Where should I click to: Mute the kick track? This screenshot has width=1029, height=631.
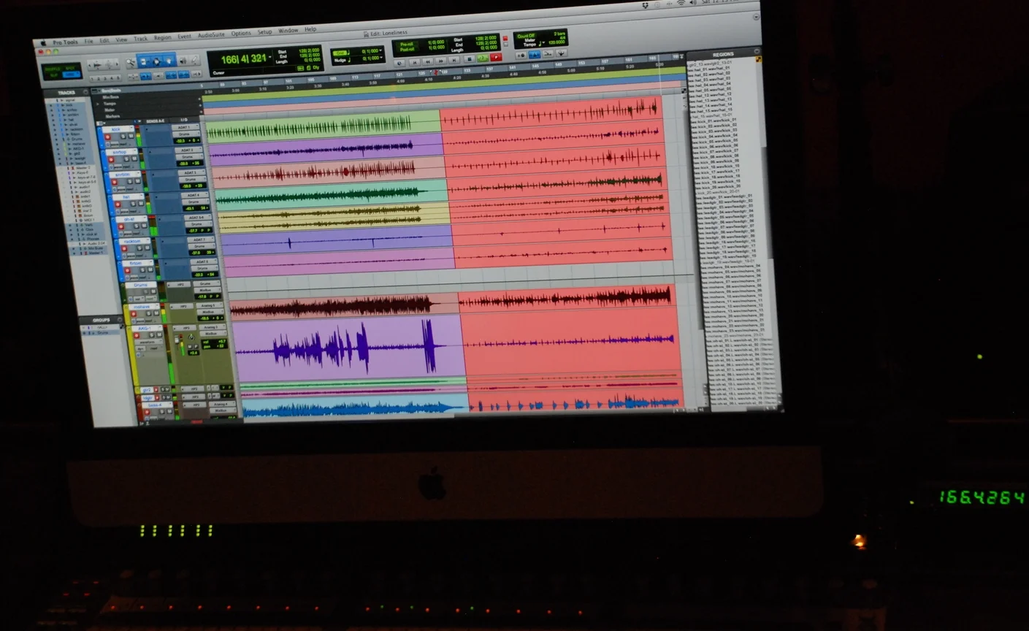(131, 136)
